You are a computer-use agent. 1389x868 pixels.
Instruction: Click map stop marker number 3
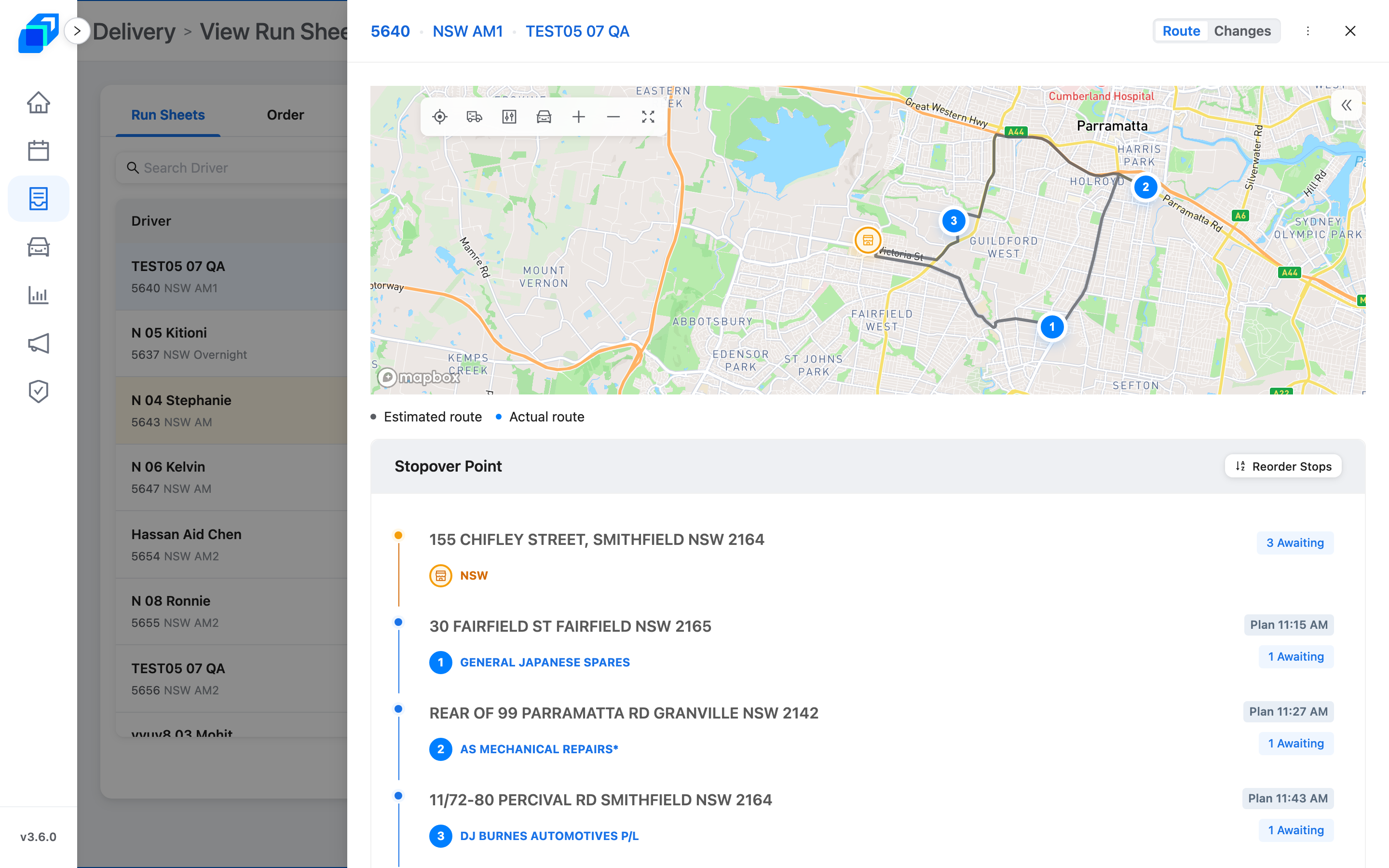954,221
